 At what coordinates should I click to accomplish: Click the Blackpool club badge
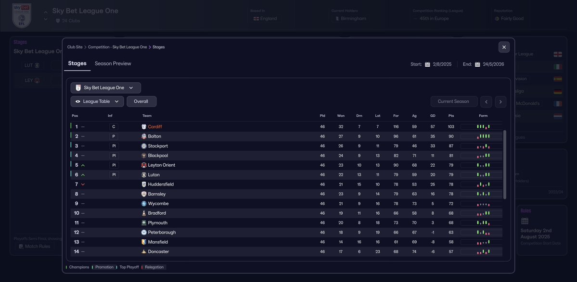(144, 155)
